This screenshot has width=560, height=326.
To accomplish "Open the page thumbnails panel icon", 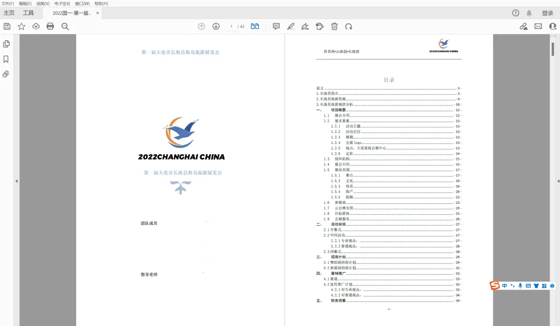I will pos(6,44).
